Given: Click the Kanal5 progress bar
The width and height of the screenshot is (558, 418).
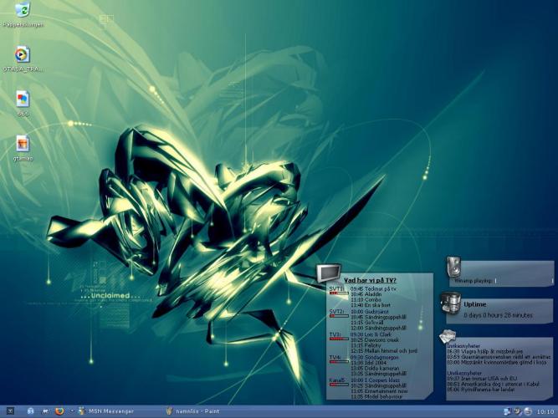Looking at the screenshot, I should point(338,385).
